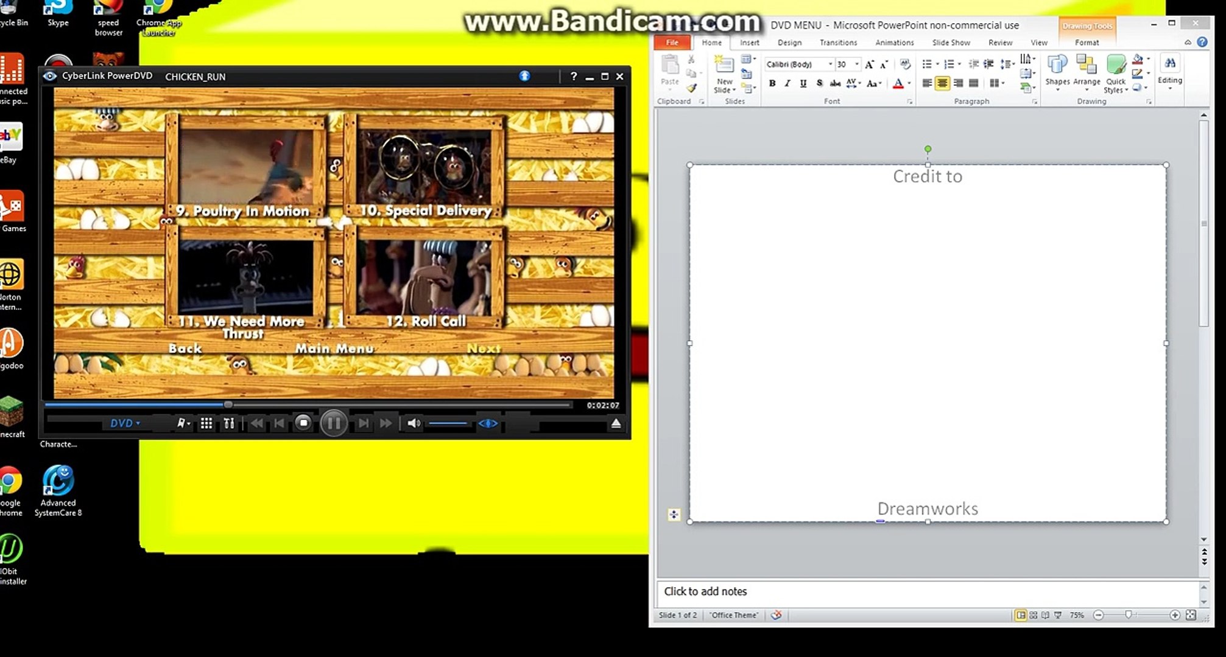Screen dimensions: 1226x657
Task: Pause the DVD playback
Action: point(334,423)
